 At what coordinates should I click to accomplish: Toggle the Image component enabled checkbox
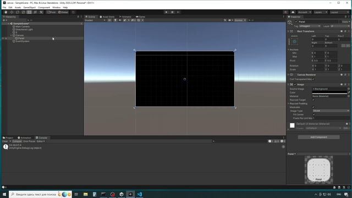coord(295,84)
